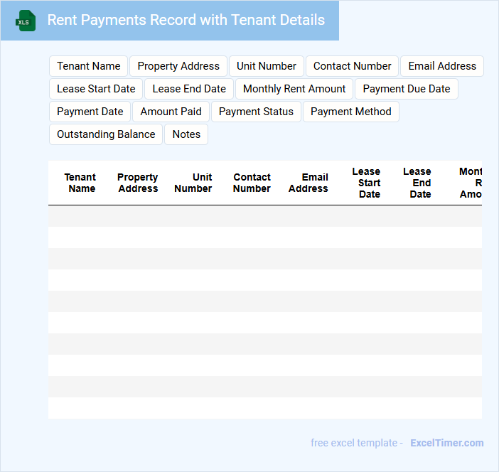Click the green XLS file icon

point(26,21)
